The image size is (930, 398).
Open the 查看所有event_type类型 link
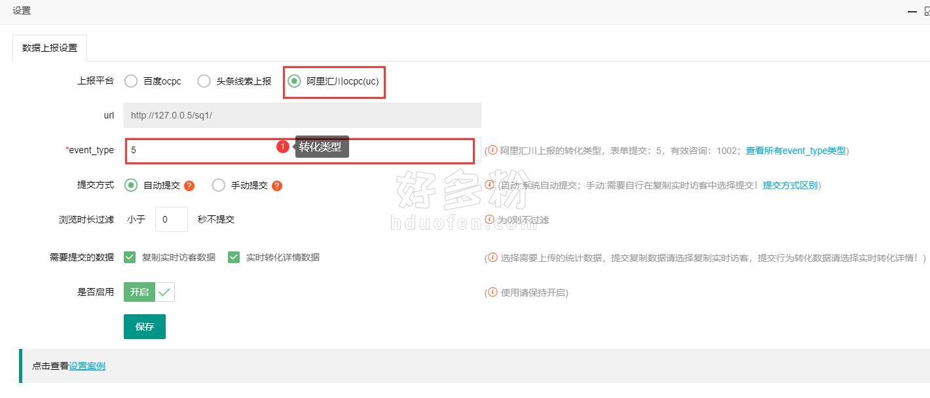coord(796,151)
